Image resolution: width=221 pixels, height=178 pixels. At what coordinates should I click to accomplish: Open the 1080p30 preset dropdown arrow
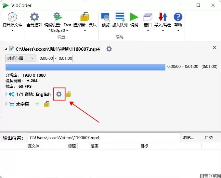67,31
